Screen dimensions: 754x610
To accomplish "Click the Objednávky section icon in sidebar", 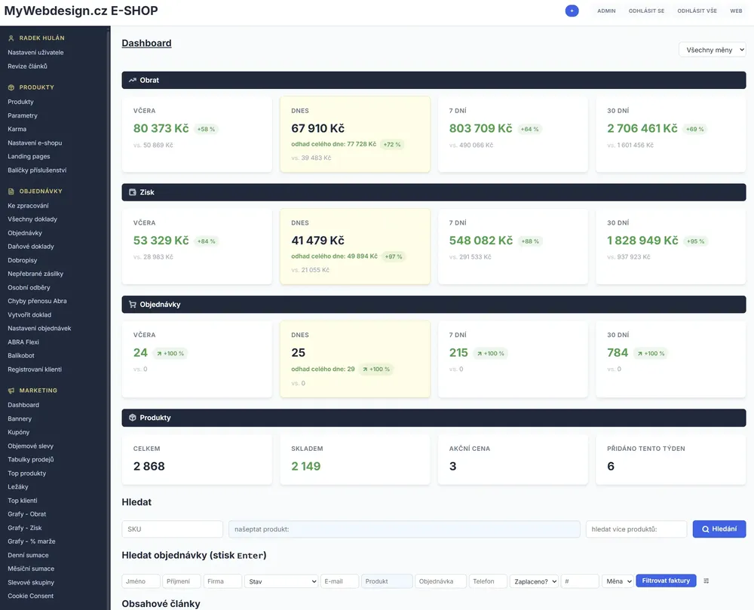I will [11, 192].
